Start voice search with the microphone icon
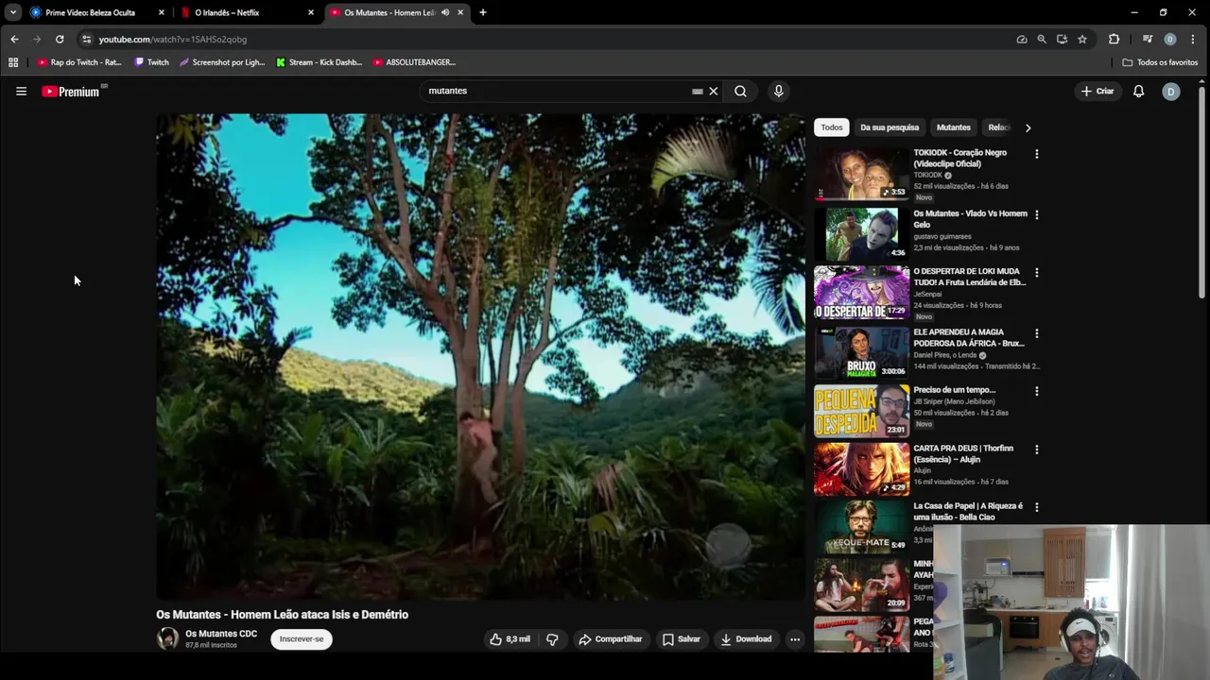The width and height of the screenshot is (1210, 680). (x=778, y=92)
